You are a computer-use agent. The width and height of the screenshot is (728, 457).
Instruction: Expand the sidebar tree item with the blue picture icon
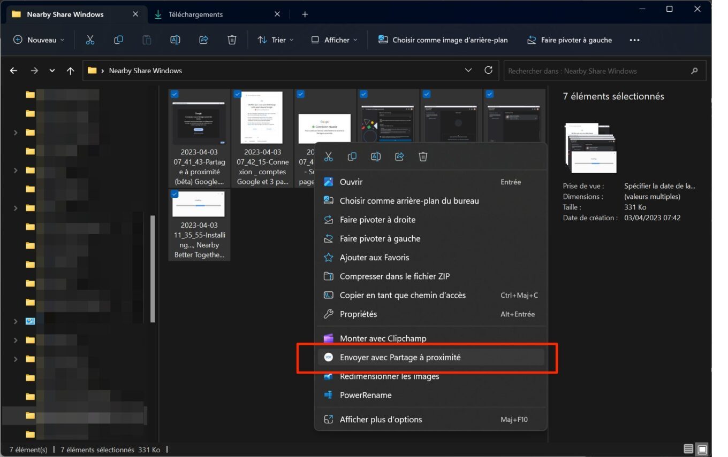tap(16, 321)
